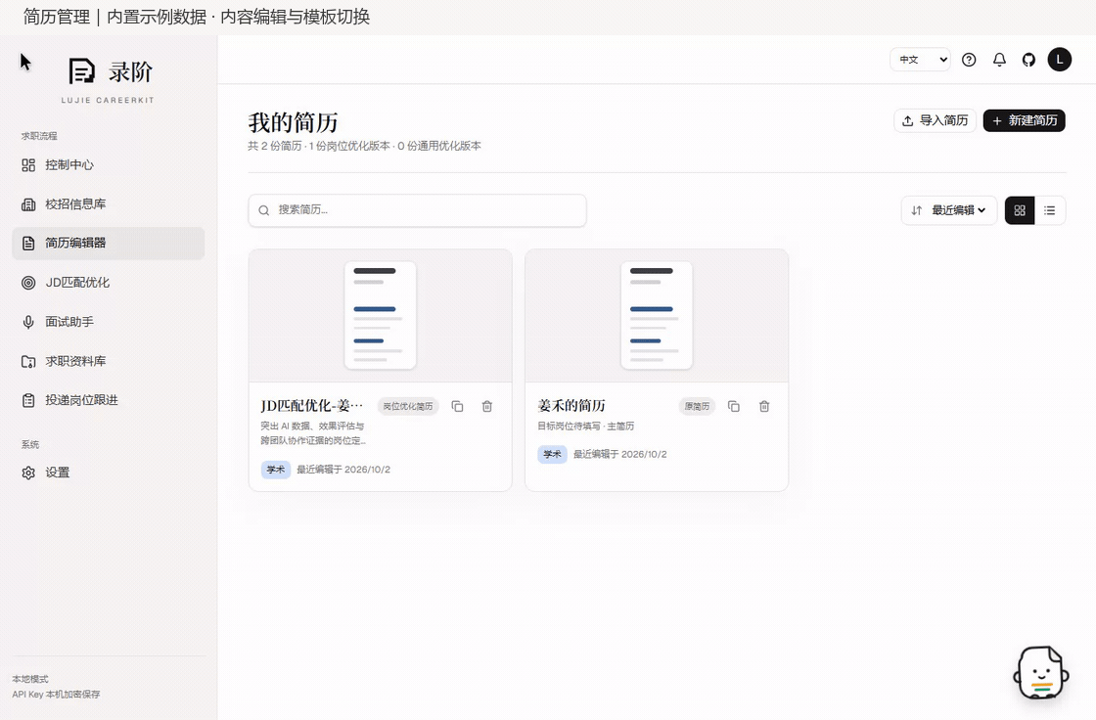Image resolution: width=1096 pixels, height=720 pixels.
Task: Click the search magnifier icon
Action: (264, 210)
